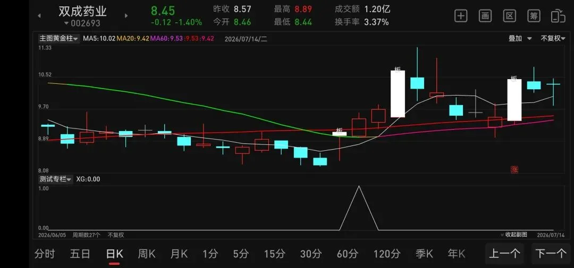Screen dimensions: 574x268
Task: Click 今开 value 8.46
Action: coord(243,22)
